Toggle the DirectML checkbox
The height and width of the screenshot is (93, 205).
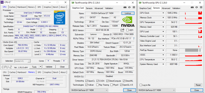tap(124, 81)
